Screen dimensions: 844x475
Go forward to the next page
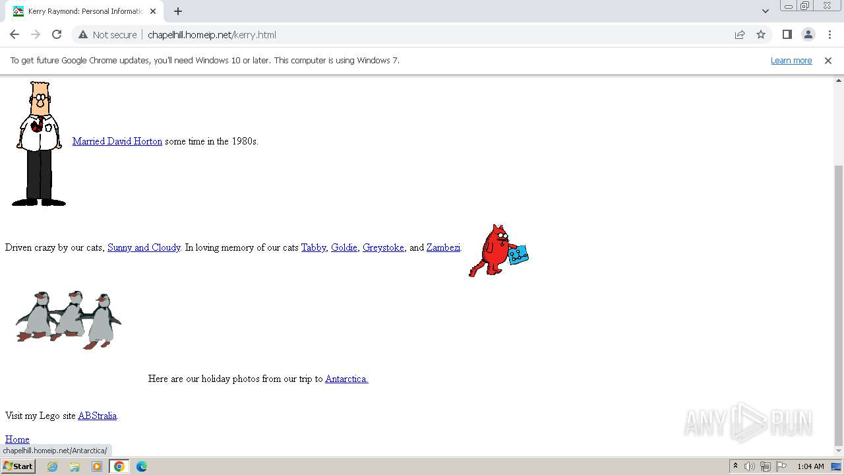pyautogui.click(x=36, y=34)
